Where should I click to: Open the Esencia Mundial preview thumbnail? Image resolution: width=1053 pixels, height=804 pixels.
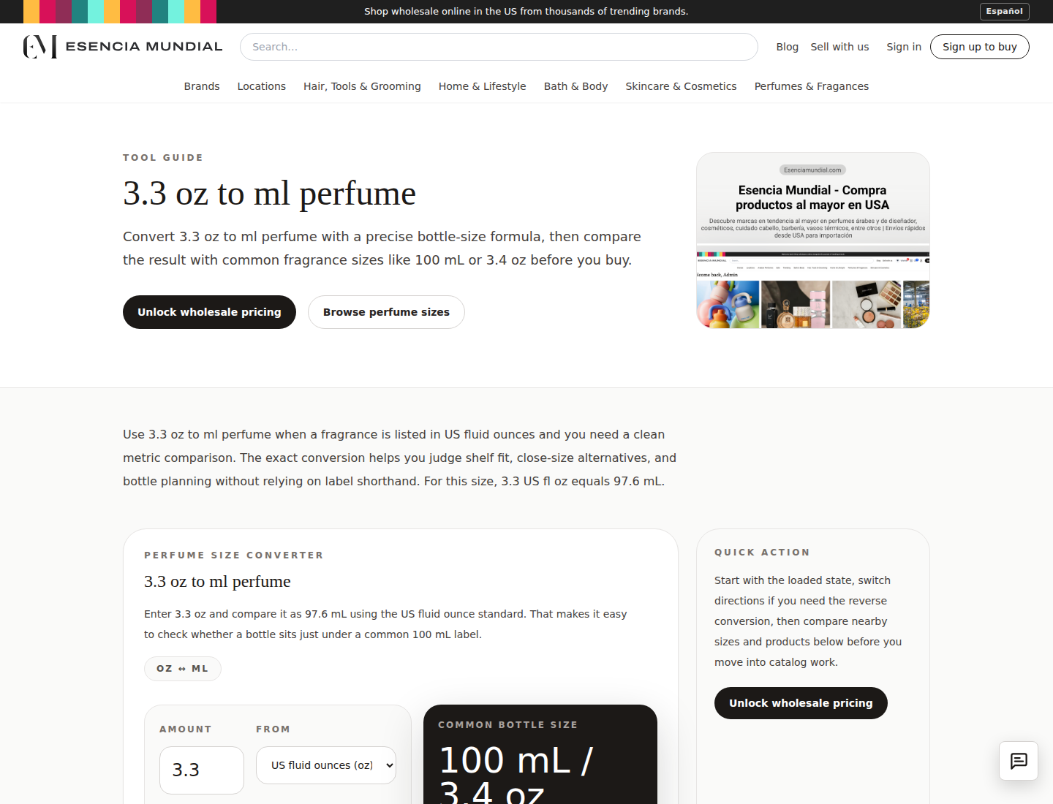813,240
